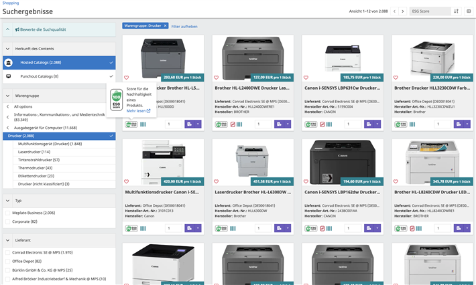The height and width of the screenshot is (285, 476).
Task: Tick the Corporate type checkbox
Action: point(7,221)
